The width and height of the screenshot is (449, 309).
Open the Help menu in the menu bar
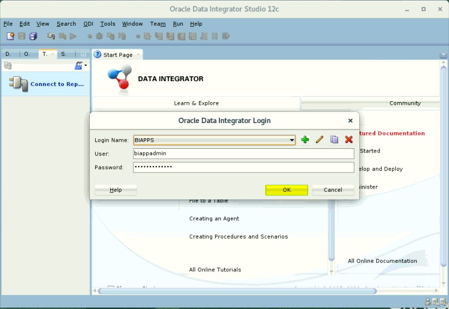point(196,24)
